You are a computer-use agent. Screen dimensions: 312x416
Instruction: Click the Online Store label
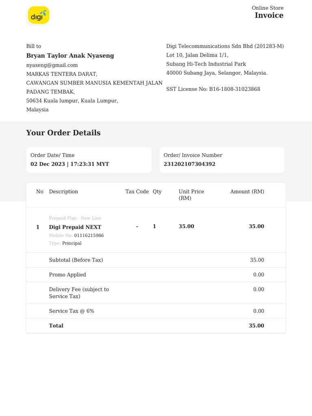[267, 8]
